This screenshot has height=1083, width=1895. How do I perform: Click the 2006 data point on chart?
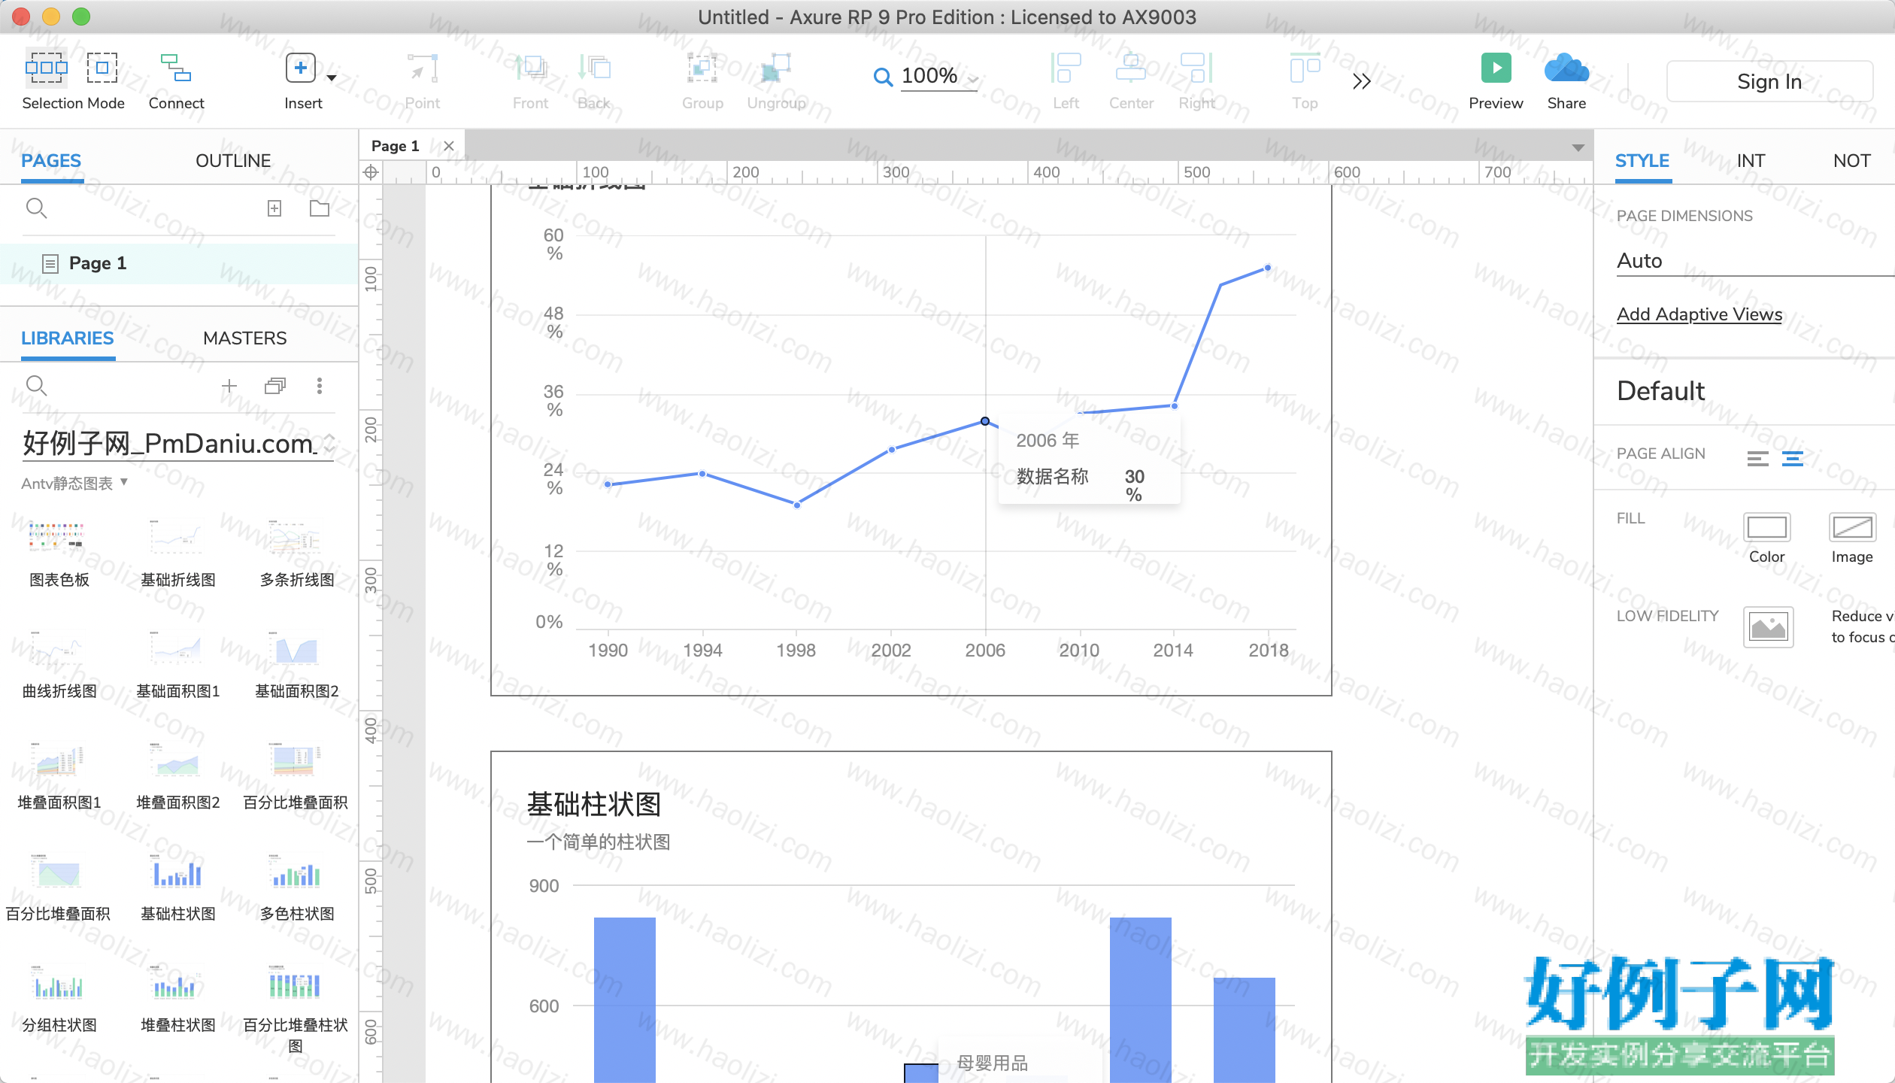985,421
